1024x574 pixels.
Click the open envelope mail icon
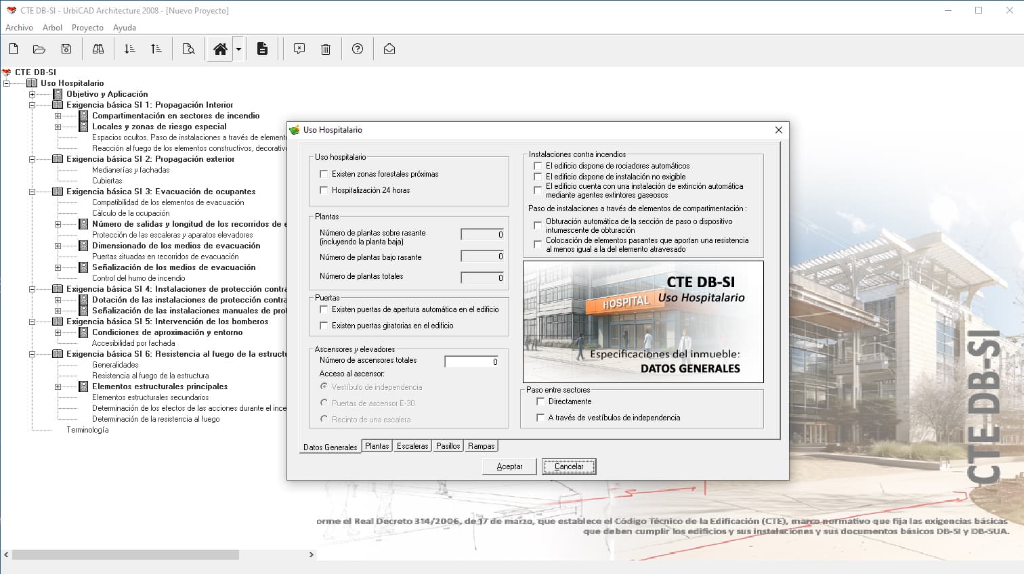[389, 49]
